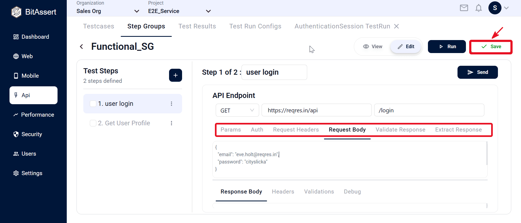Click the base URL field with reqres.in
The height and width of the screenshot is (223, 521).
317,110
